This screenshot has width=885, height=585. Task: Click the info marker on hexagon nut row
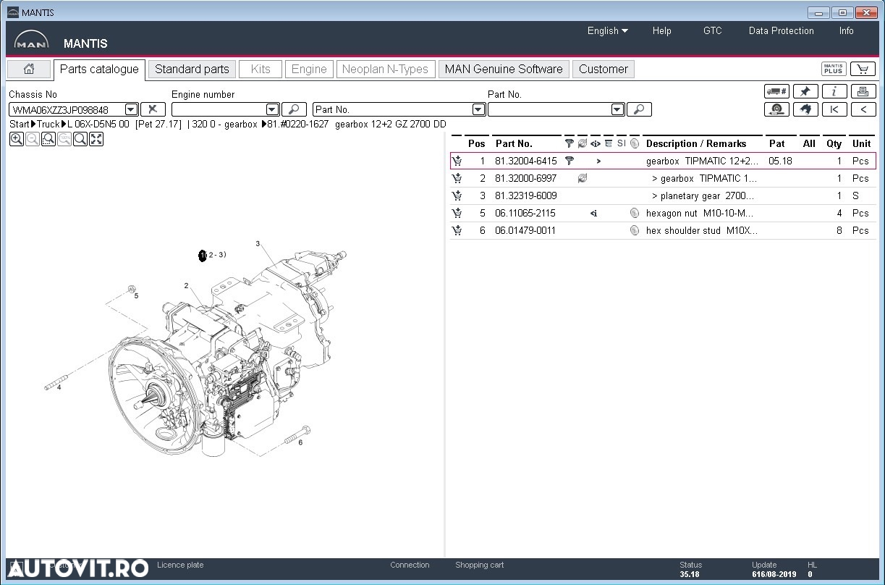[x=593, y=213]
